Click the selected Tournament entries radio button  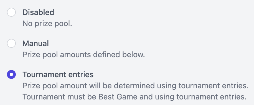(11, 74)
